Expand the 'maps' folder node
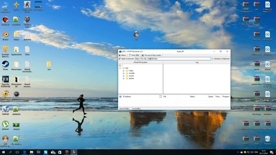This screenshot has width=276, height=155. click(124, 71)
